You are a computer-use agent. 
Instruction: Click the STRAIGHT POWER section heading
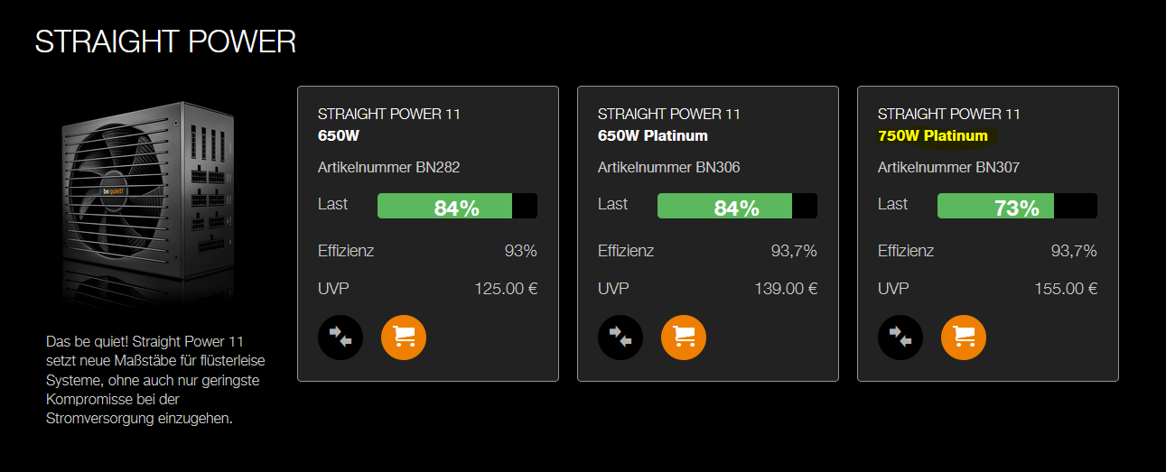tap(165, 42)
